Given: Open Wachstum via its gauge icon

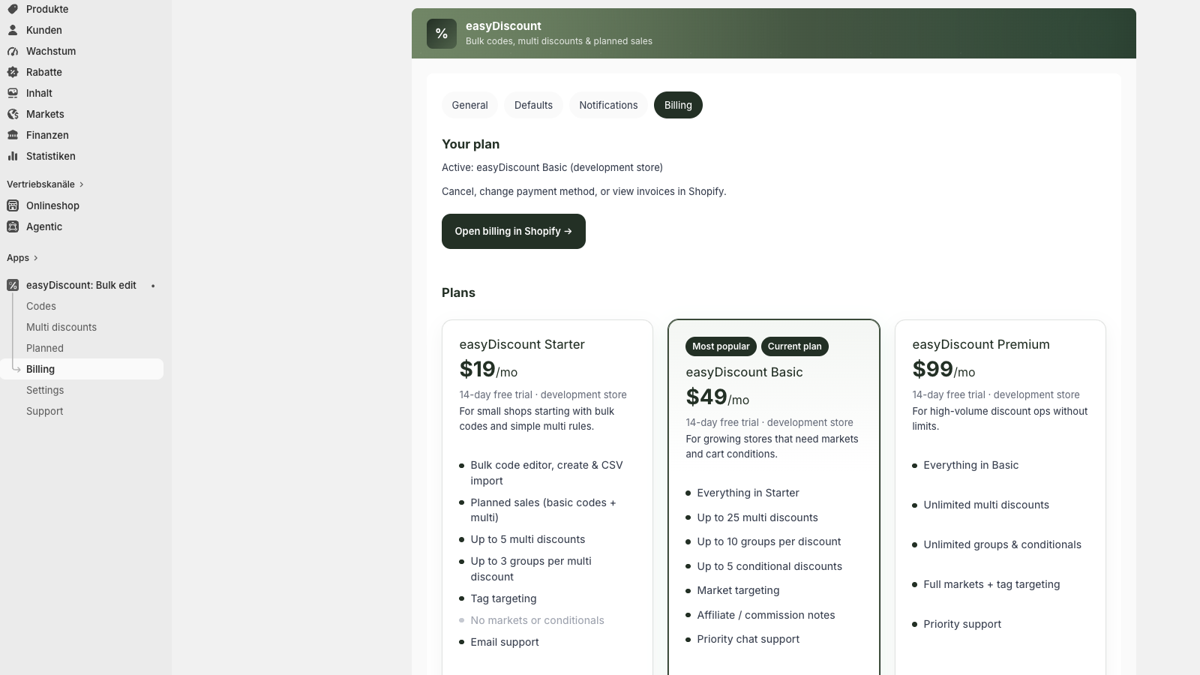Looking at the screenshot, I should pos(13,51).
